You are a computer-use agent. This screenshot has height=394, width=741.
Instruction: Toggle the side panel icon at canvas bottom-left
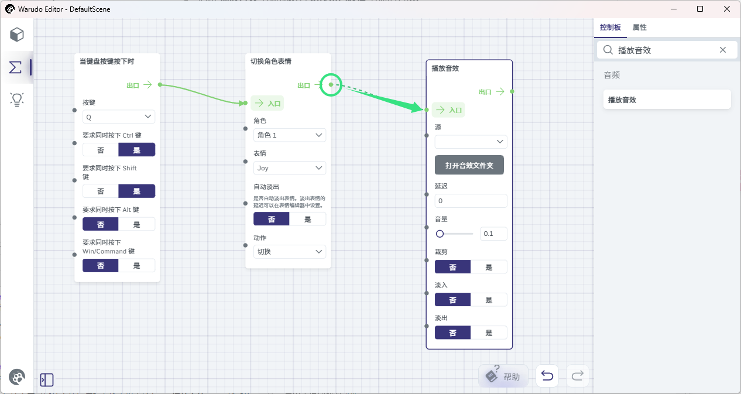coord(47,380)
